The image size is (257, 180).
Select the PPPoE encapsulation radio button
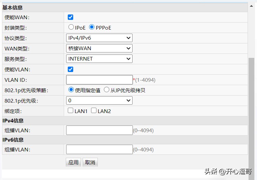pos(92,27)
